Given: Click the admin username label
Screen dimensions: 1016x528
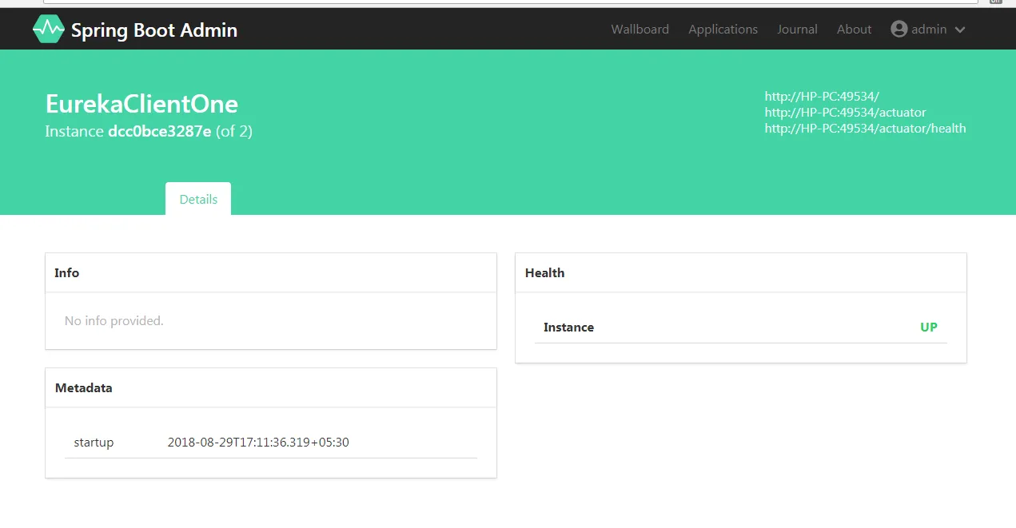Looking at the screenshot, I should click(x=929, y=29).
